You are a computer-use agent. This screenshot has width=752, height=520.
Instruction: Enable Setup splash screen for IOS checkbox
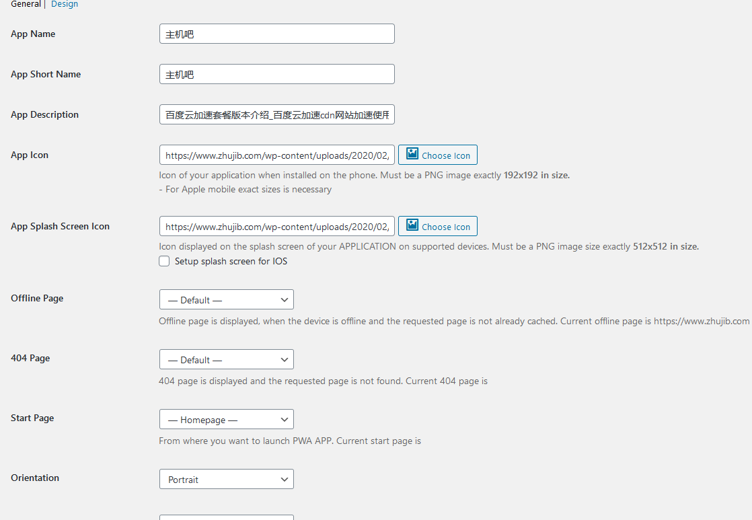click(x=164, y=261)
